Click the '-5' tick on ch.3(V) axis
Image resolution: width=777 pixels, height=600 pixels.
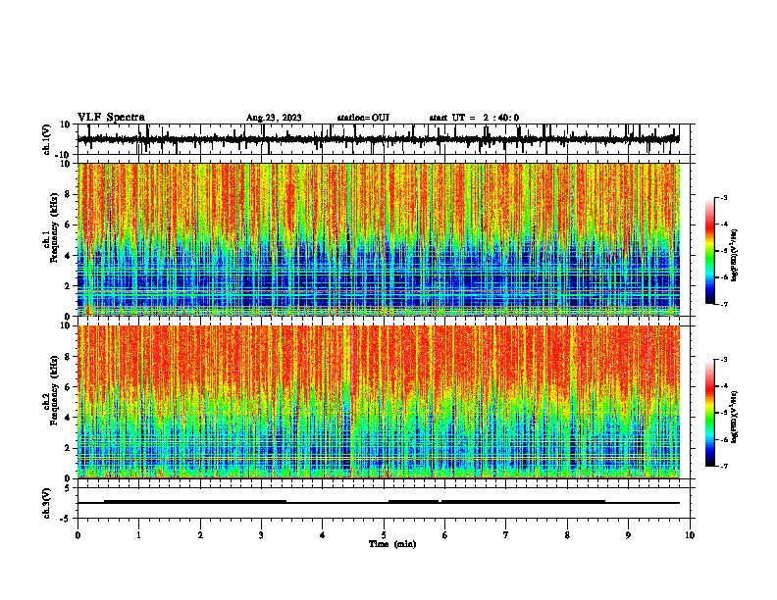tap(66, 519)
